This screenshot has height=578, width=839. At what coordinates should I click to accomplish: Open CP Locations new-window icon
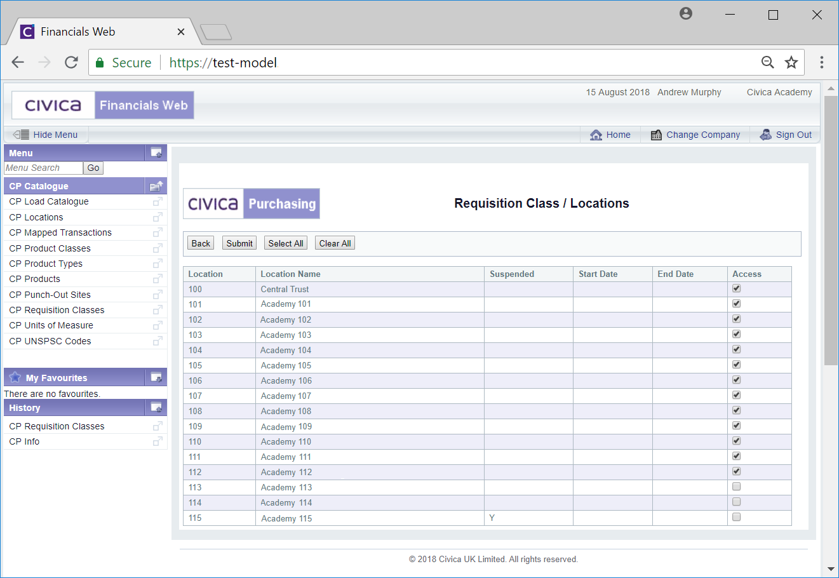[158, 217]
